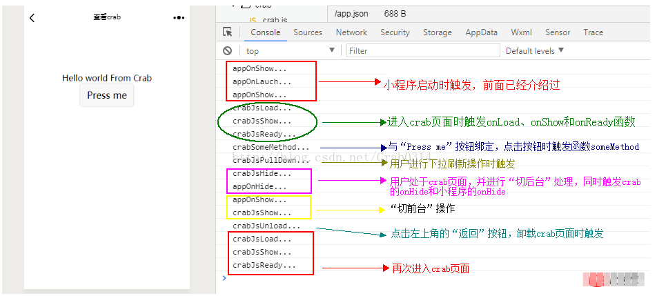Go back using the simulator's back arrow
The height and width of the screenshot is (296, 657).
[x=32, y=17]
